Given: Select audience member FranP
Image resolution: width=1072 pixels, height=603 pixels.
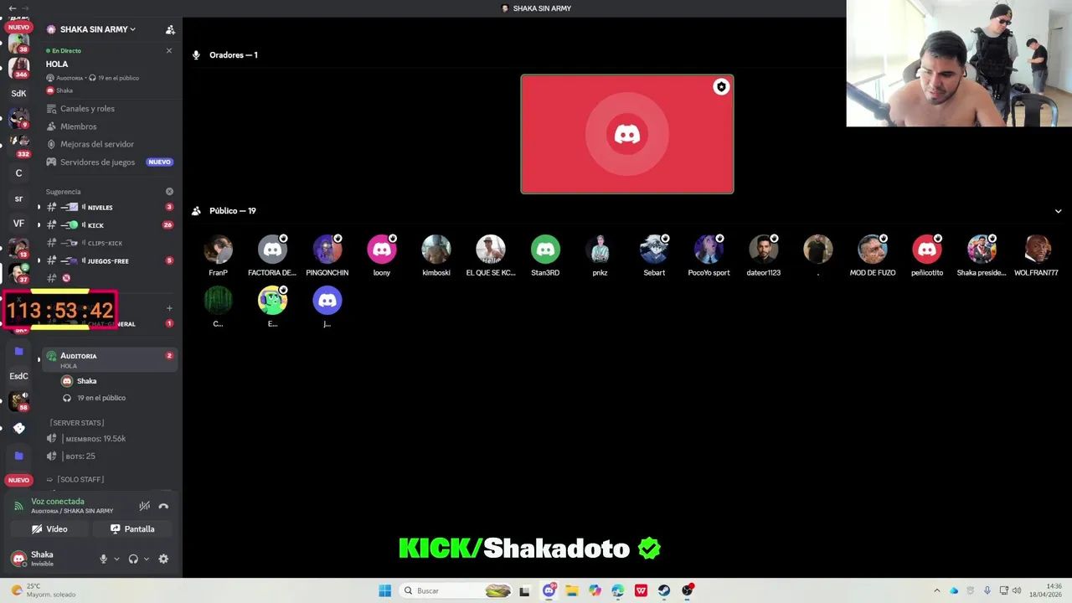Looking at the screenshot, I should click(x=218, y=255).
